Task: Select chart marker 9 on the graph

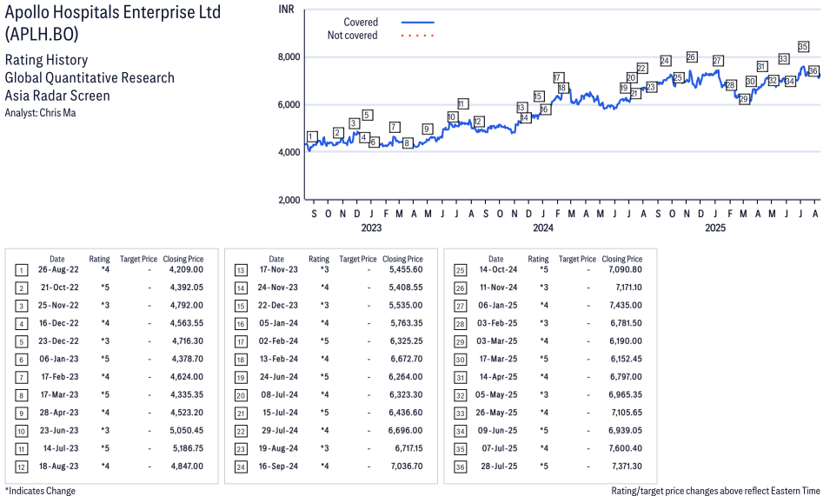Action: point(428,129)
